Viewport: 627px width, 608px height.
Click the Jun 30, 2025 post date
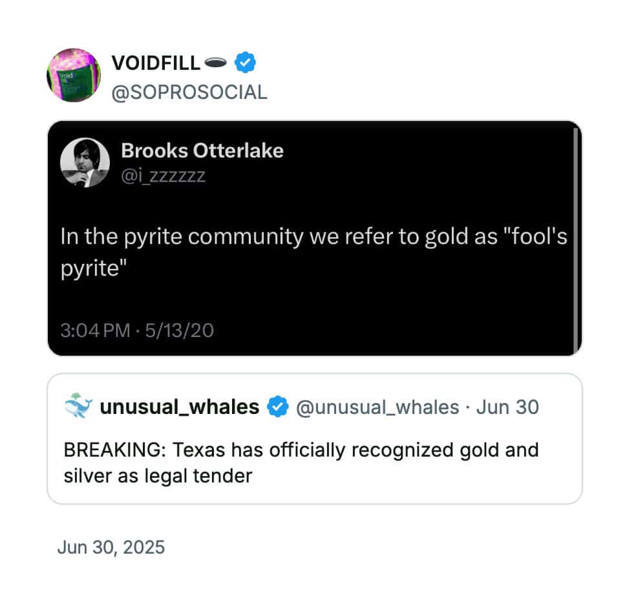coord(111,547)
